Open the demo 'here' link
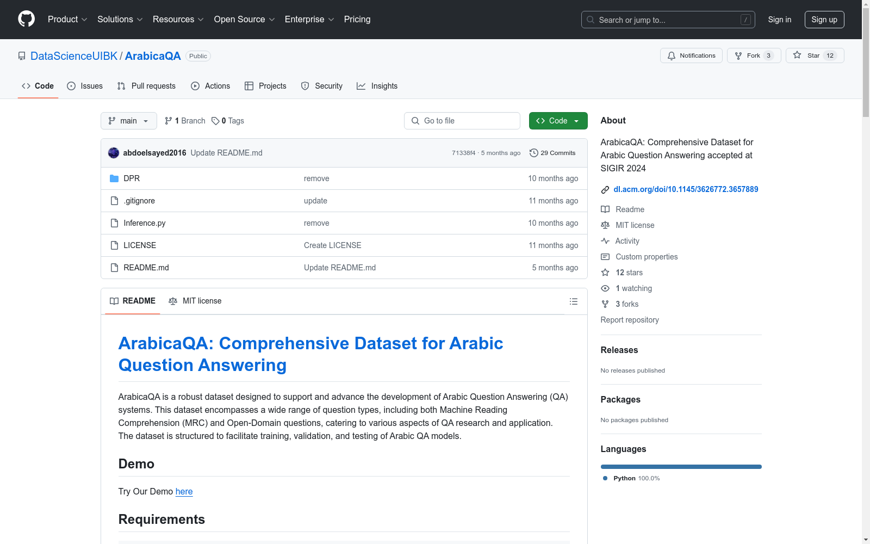 coord(184,491)
